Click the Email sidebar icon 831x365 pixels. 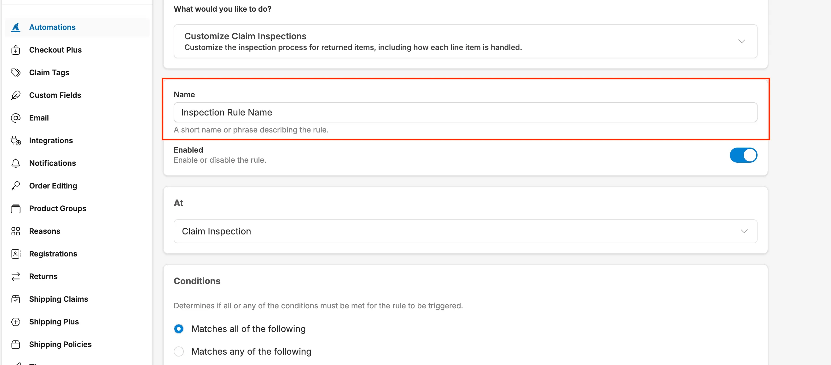tap(15, 118)
